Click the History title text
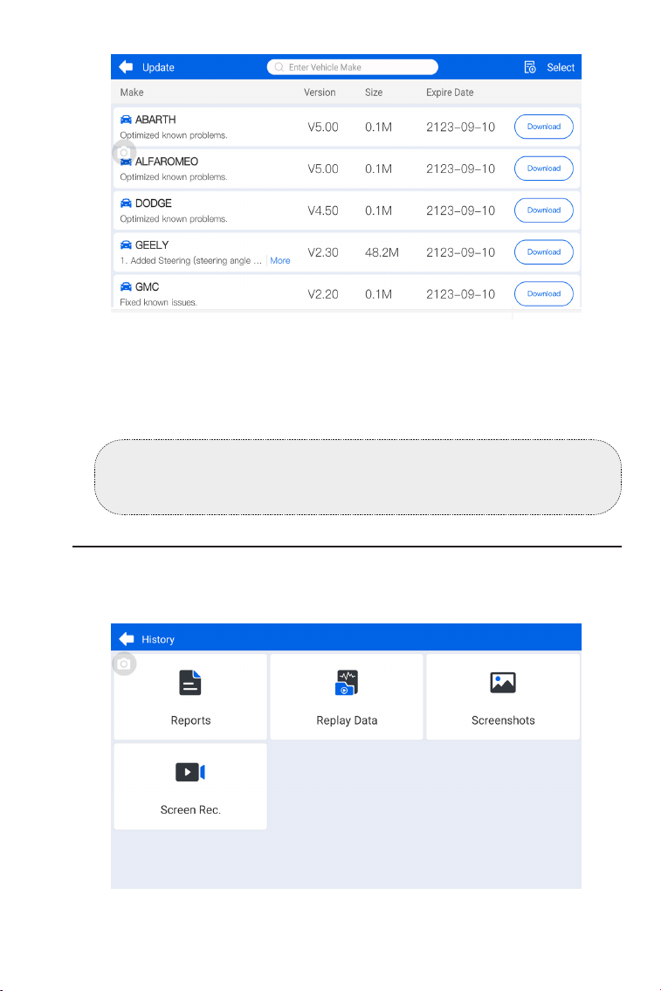661x991 pixels. pyautogui.click(x=158, y=639)
